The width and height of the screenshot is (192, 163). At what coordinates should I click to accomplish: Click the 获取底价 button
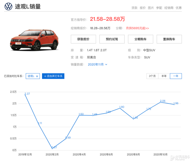[x=83, y=39]
